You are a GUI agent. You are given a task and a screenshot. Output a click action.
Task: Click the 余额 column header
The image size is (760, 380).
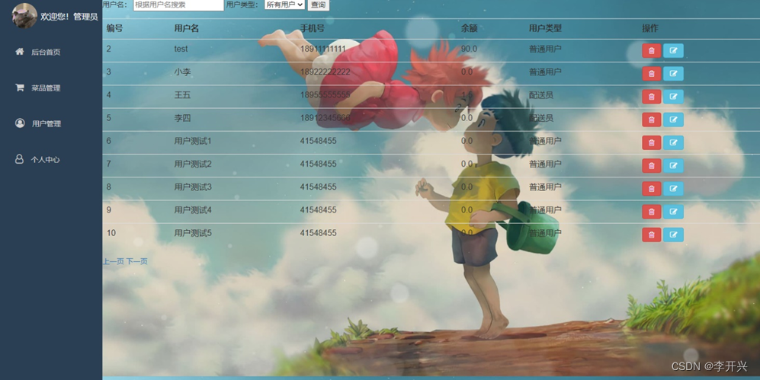(469, 28)
